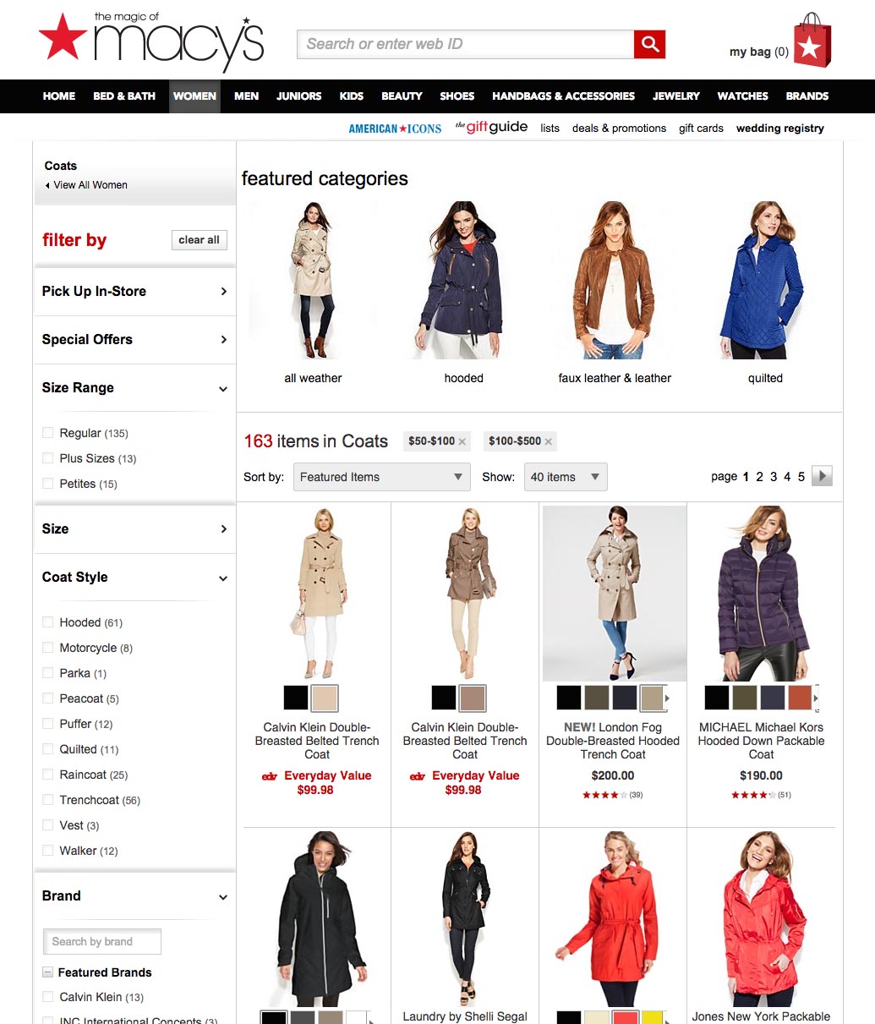The height and width of the screenshot is (1024, 875).
Task: Select the beige swatch on first Calvin Klein coat
Action: [x=325, y=698]
